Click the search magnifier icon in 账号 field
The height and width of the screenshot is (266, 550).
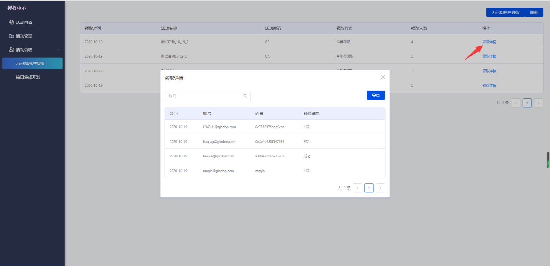[x=245, y=96]
